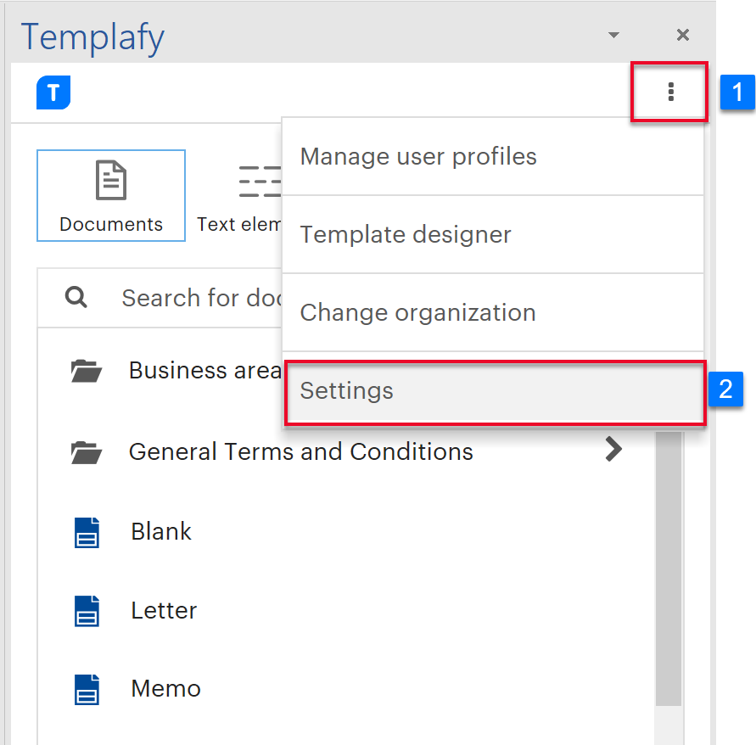Viewport: 756px width, 745px height.
Task: Click the document list scrollbar
Action: coord(669,569)
